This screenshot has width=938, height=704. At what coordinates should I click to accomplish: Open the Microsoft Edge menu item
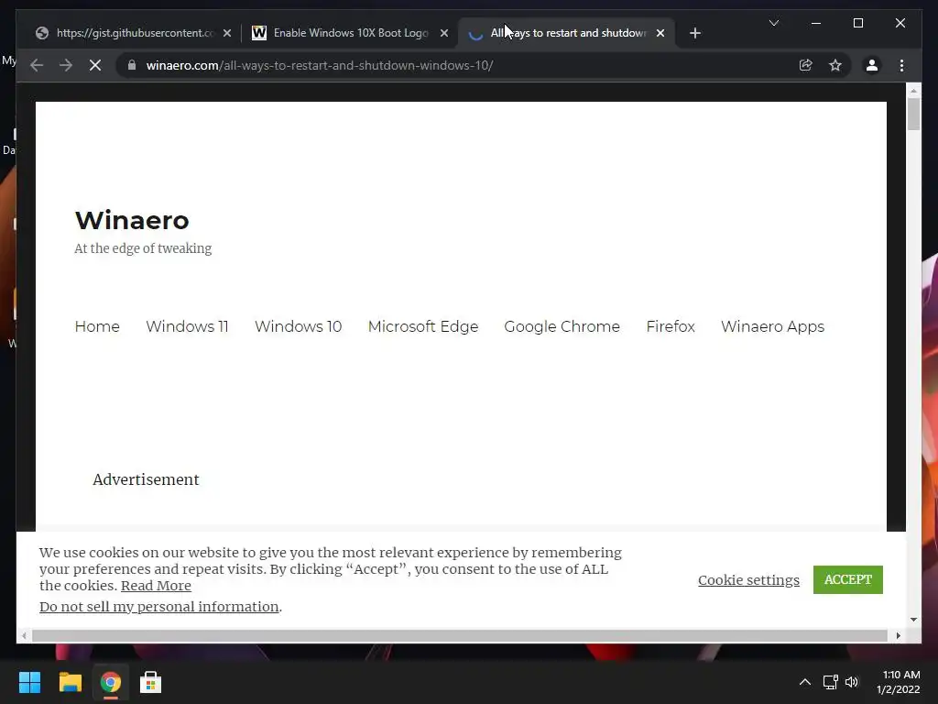(x=423, y=326)
